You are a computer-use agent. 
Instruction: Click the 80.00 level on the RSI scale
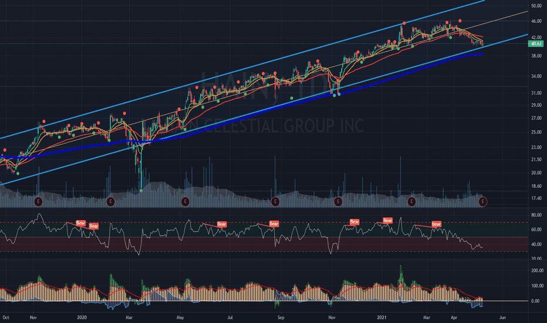pyautogui.click(x=536, y=215)
